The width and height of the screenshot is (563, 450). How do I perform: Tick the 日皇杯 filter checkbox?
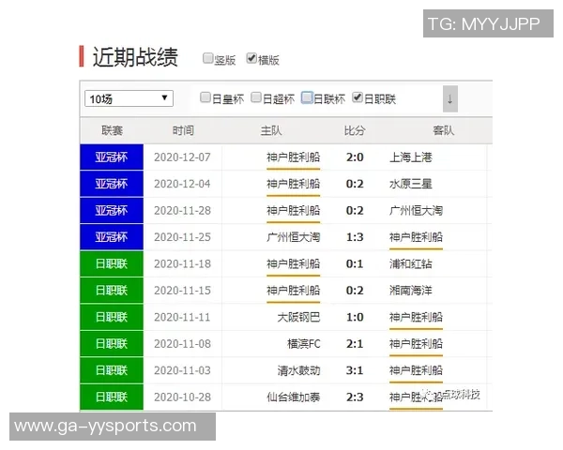pos(205,97)
